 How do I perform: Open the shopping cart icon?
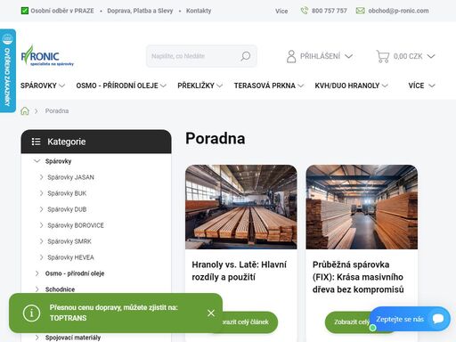[x=383, y=56]
